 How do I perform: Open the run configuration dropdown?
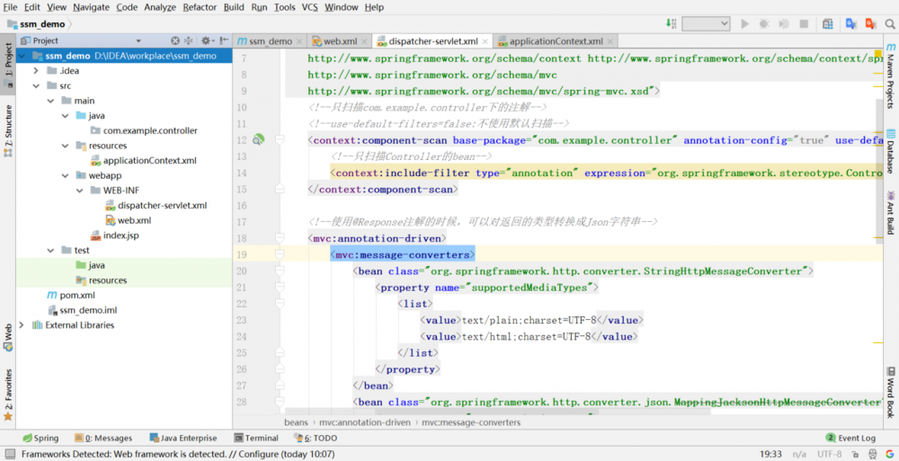tap(705, 24)
